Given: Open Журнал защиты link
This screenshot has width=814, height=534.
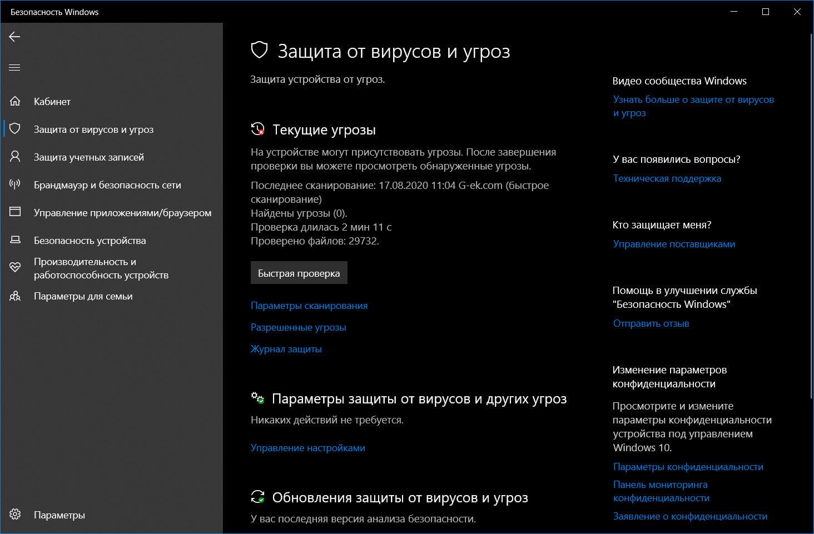Looking at the screenshot, I should pyautogui.click(x=286, y=349).
